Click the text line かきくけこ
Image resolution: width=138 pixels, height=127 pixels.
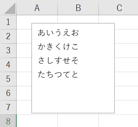pyautogui.click(x=58, y=47)
